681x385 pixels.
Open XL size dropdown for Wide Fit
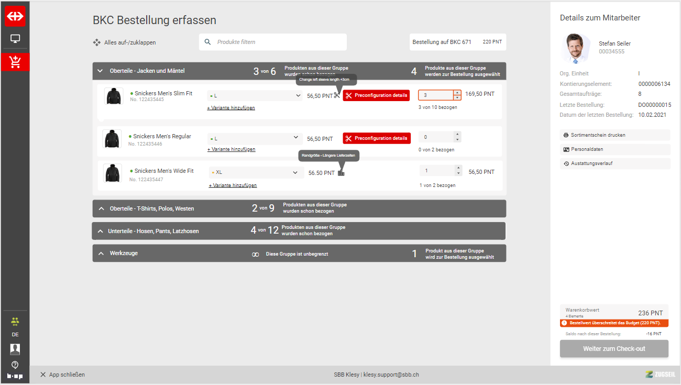256,172
